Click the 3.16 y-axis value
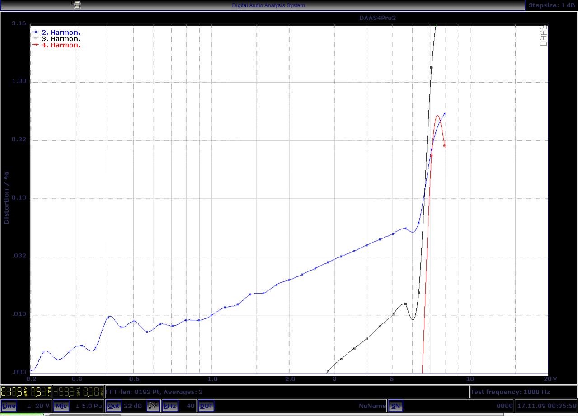The height and width of the screenshot is (416, 578). [19, 23]
